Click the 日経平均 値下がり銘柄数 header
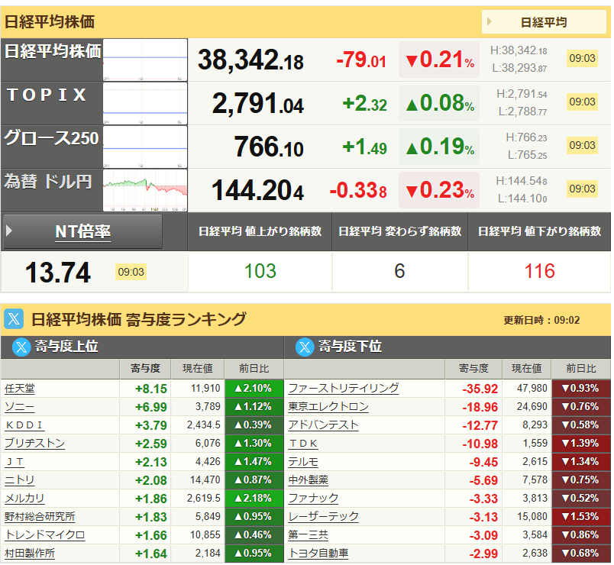This screenshot has width=614, height=565. tap(540, 231)
